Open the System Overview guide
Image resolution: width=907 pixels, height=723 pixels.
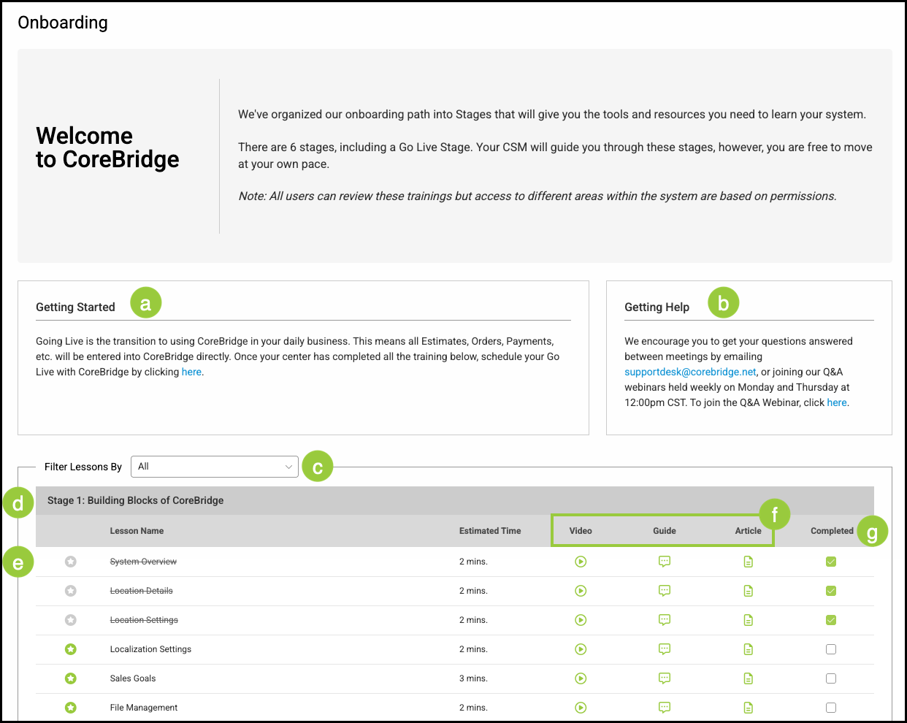coord(665,562)
